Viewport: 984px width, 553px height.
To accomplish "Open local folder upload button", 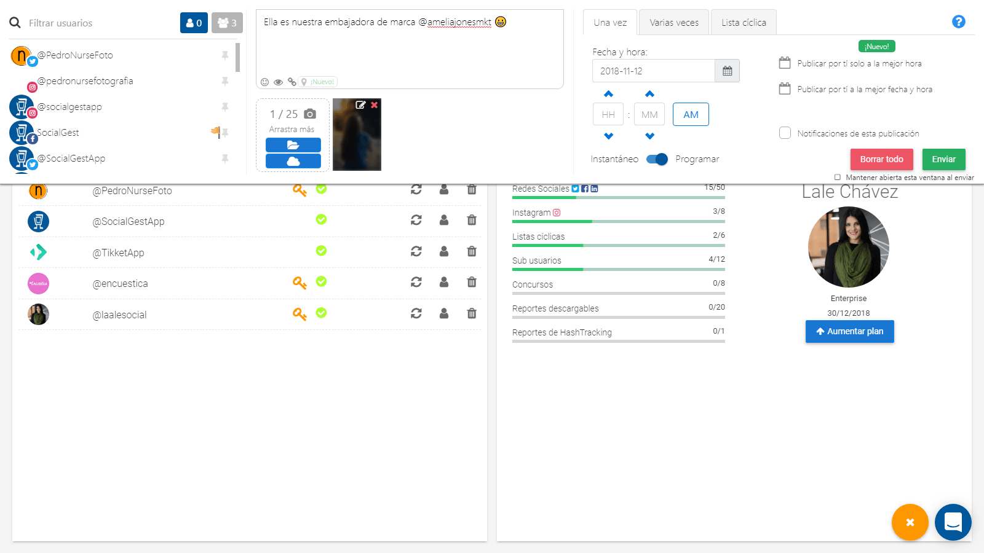I will click(293, 145).
